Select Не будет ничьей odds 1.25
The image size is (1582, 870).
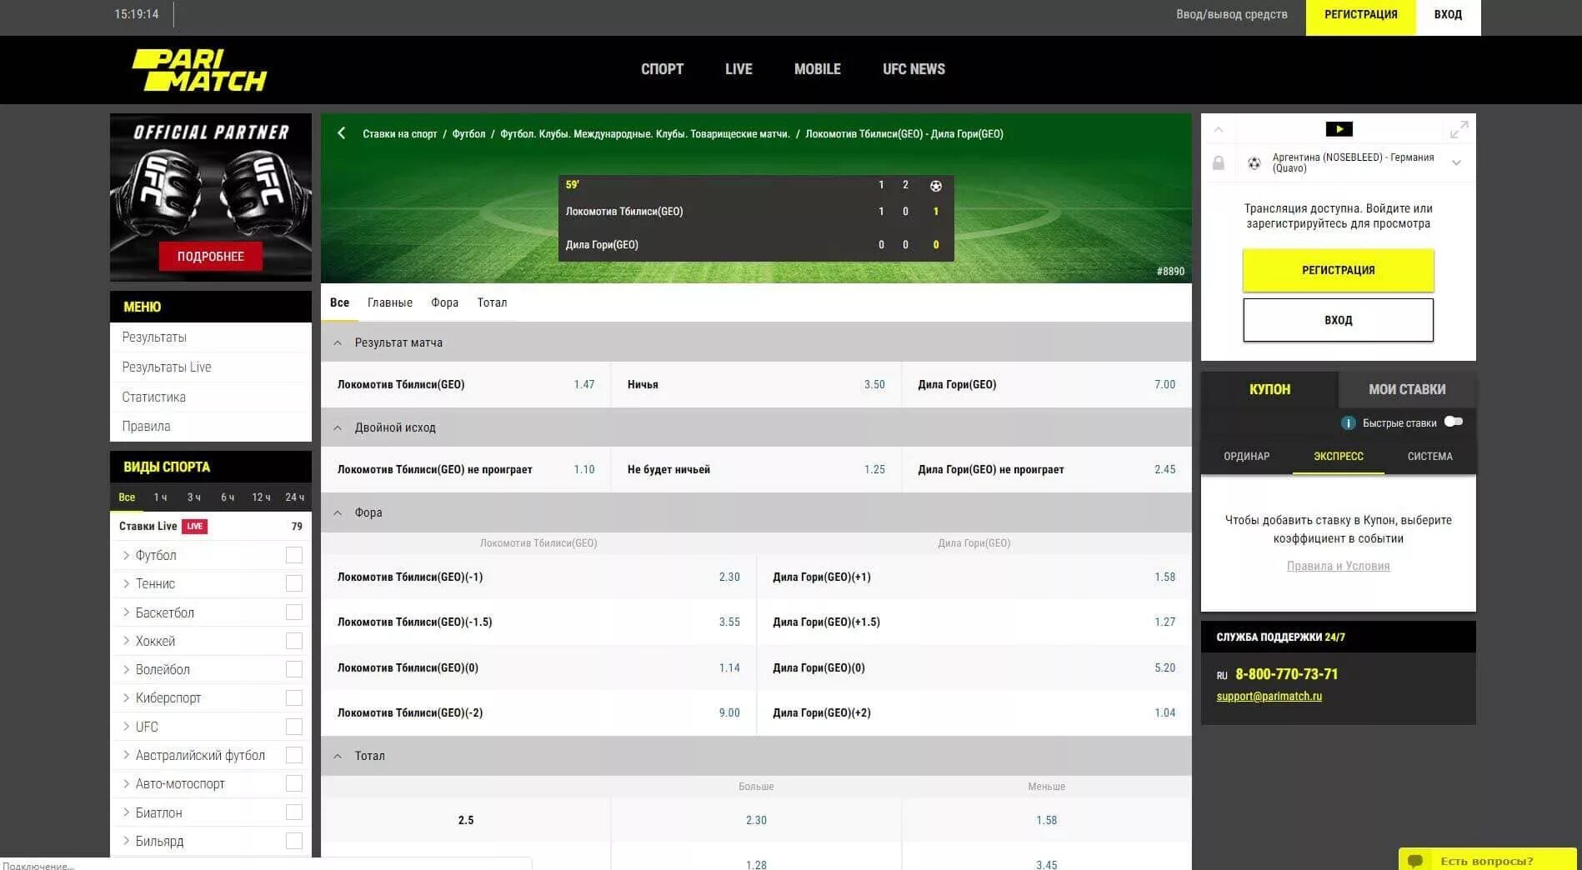point(756,469)
